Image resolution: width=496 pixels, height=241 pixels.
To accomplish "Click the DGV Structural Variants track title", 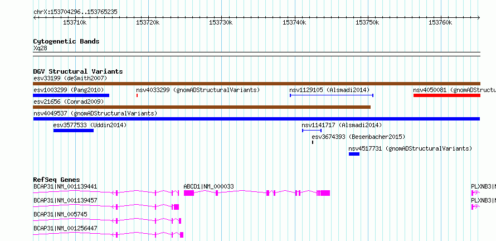I will [x=78, y=71].
